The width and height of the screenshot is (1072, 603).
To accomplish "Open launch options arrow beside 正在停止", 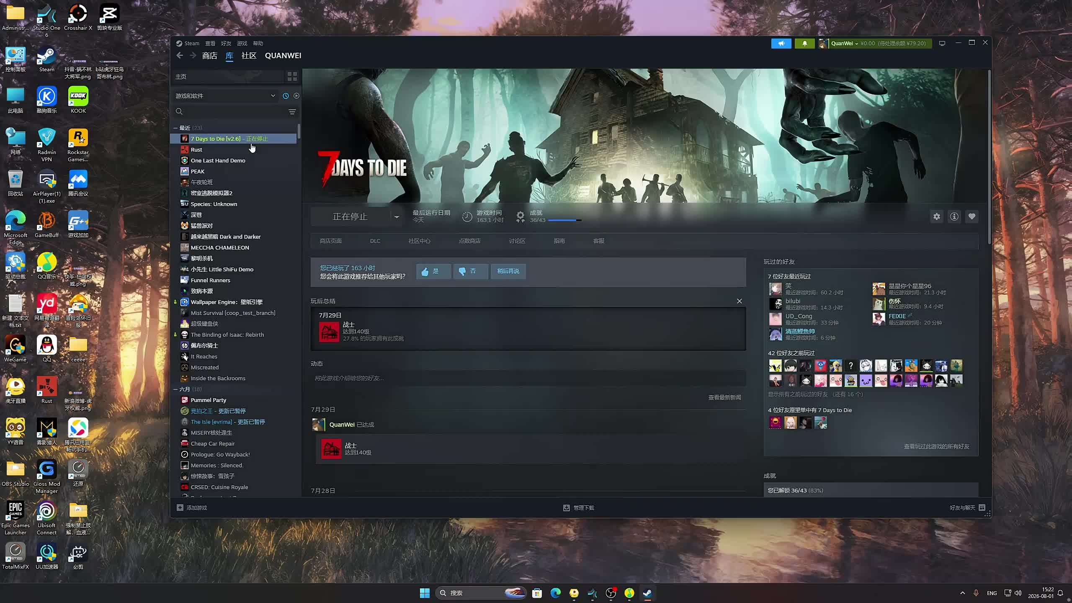I will coord(396,216).
